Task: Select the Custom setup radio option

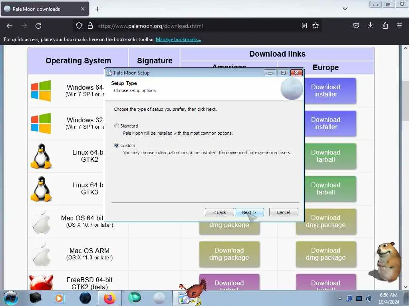Action: coord(117,145)
